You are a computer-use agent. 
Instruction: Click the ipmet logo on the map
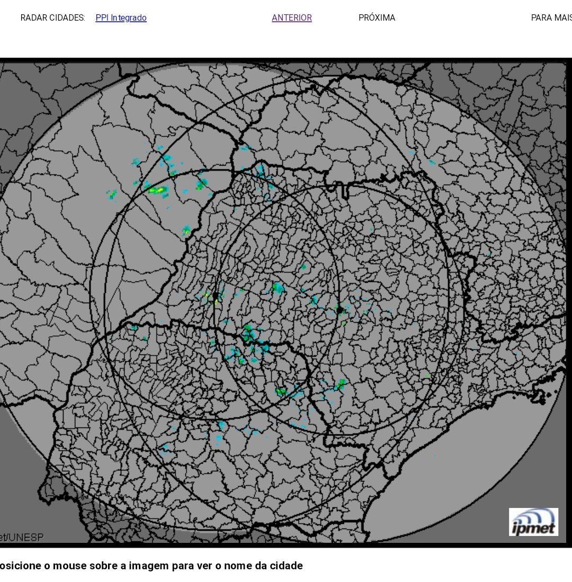[x=533, y=522]
